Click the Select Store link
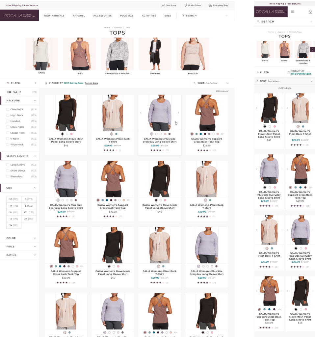Image resolution: width=315 pixels, height=337 pixels. click(92, 83)
